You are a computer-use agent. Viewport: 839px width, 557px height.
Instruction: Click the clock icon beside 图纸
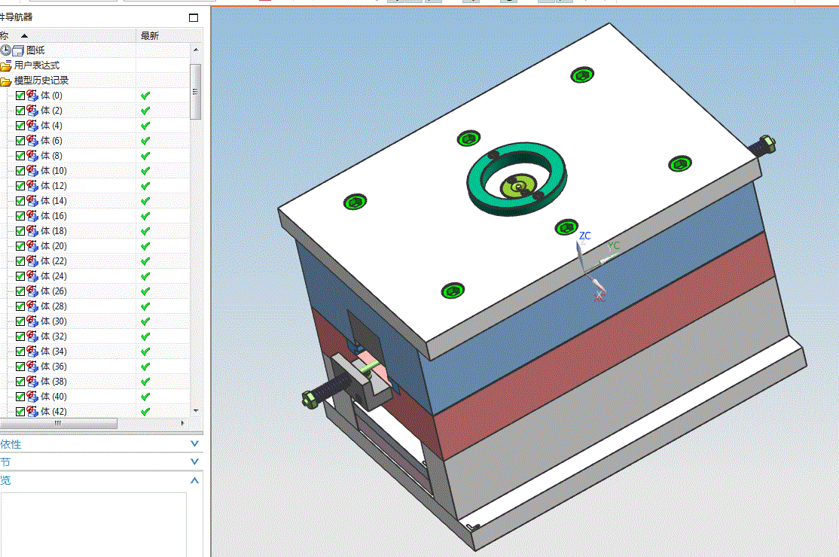point(6,50)
